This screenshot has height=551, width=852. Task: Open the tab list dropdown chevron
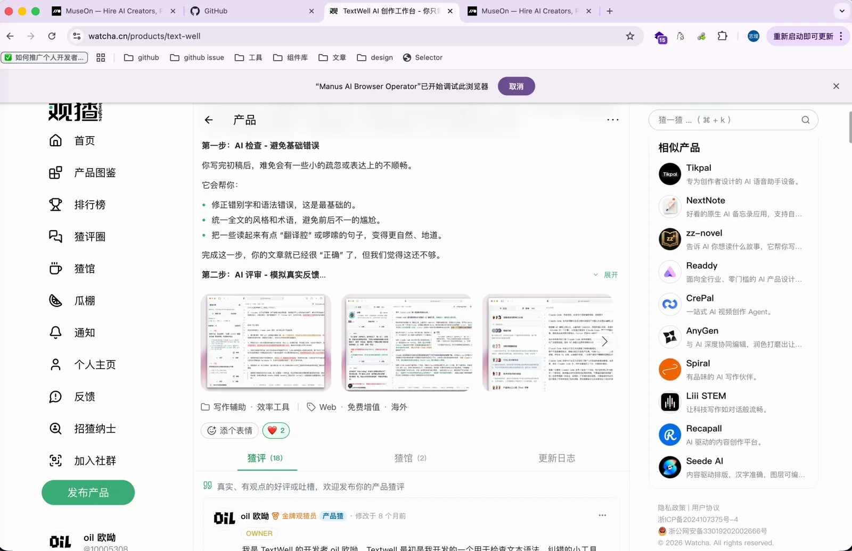(842, 11)
